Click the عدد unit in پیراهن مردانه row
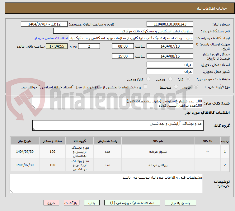The width and height of the screenshot is (235, 211). pos(107,165)
